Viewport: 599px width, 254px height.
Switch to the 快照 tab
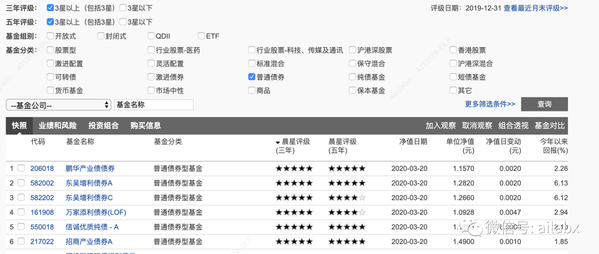[x=19, y=126]
